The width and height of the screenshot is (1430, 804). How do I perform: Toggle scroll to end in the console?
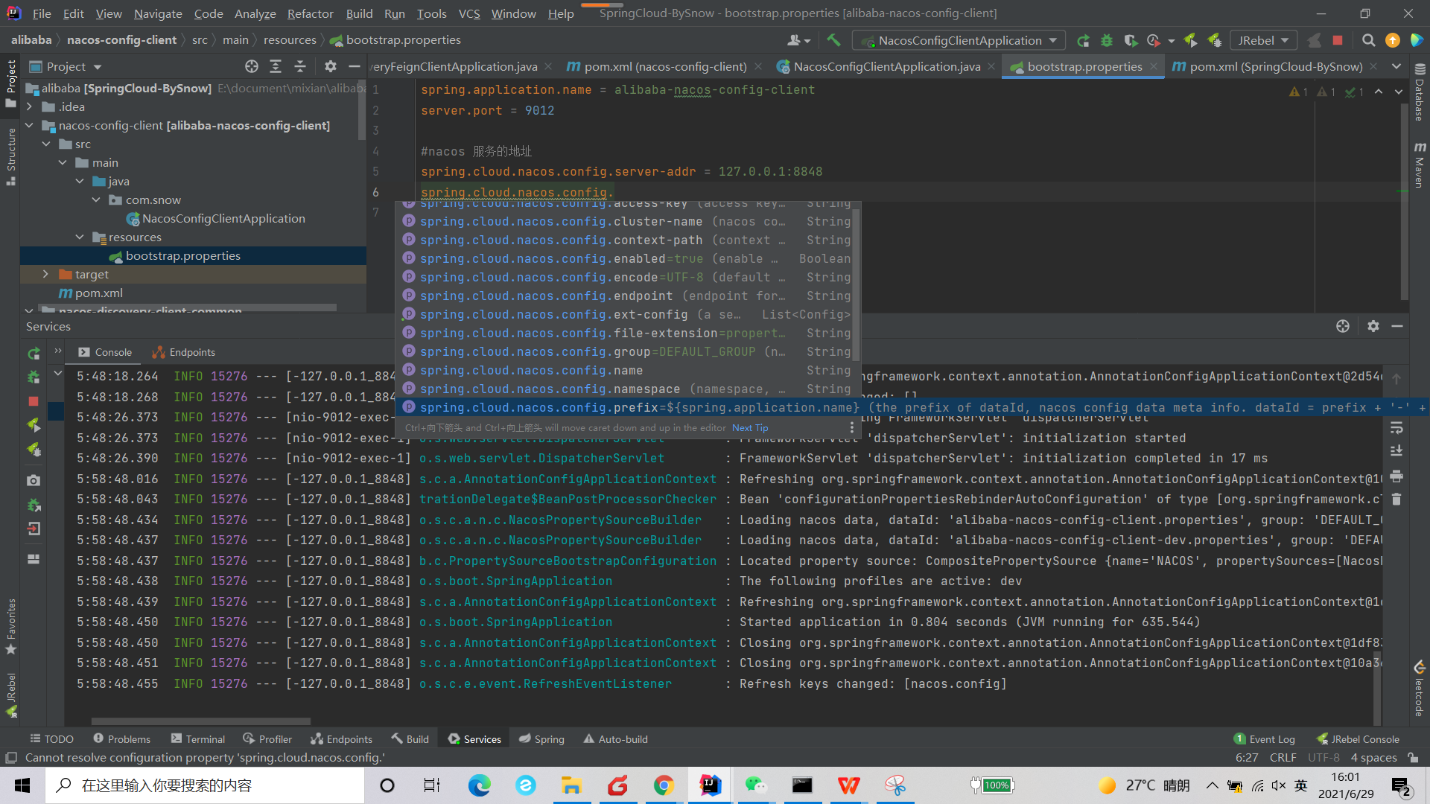[1396, 451]
